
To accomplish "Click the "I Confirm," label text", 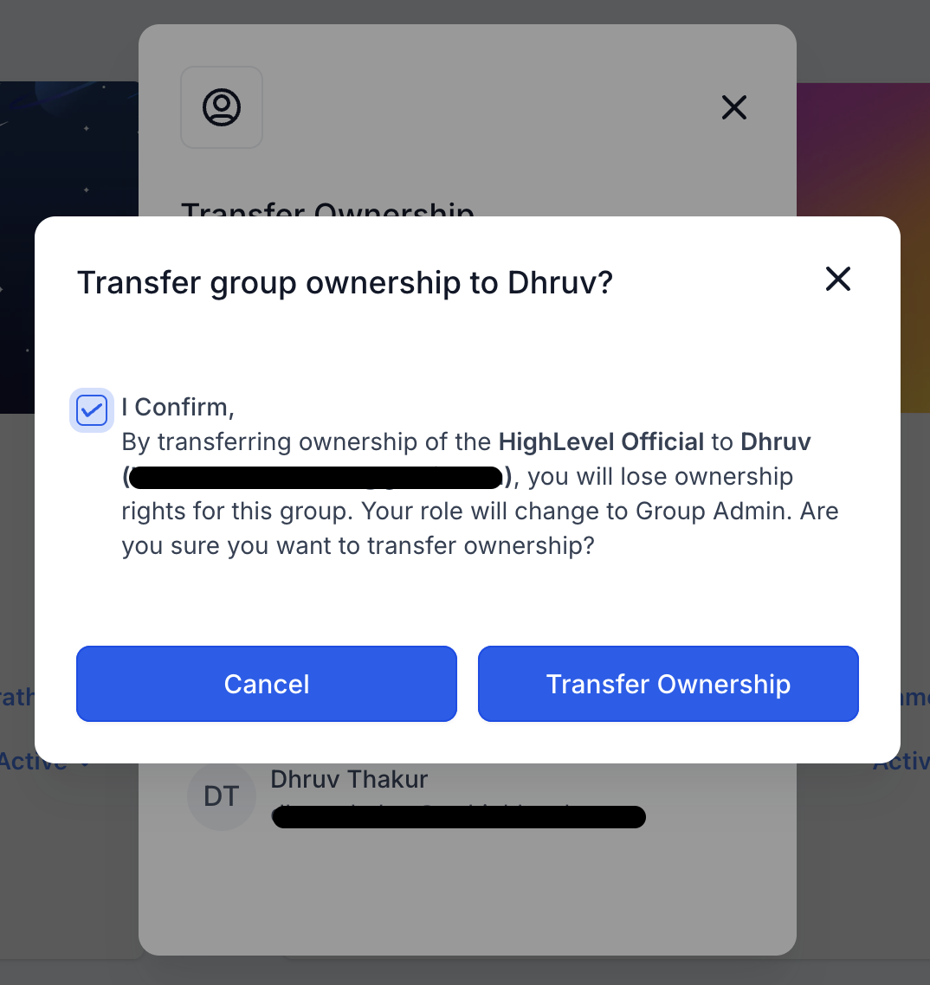I will point(178,407).
